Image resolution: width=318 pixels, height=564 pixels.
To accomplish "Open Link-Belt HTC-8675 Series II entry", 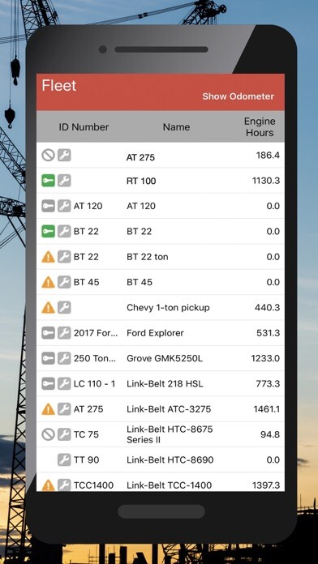I will tap(170, 434).
